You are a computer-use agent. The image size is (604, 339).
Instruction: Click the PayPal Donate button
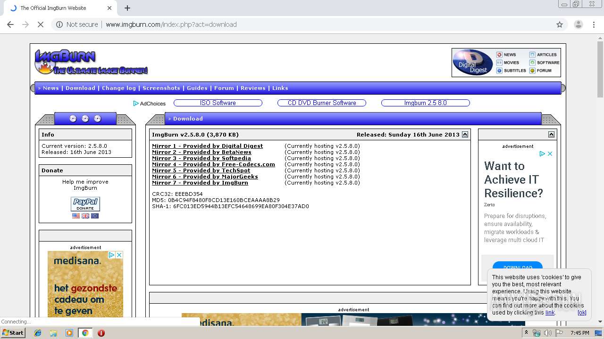pyautogui.click(x=85, y=204)
